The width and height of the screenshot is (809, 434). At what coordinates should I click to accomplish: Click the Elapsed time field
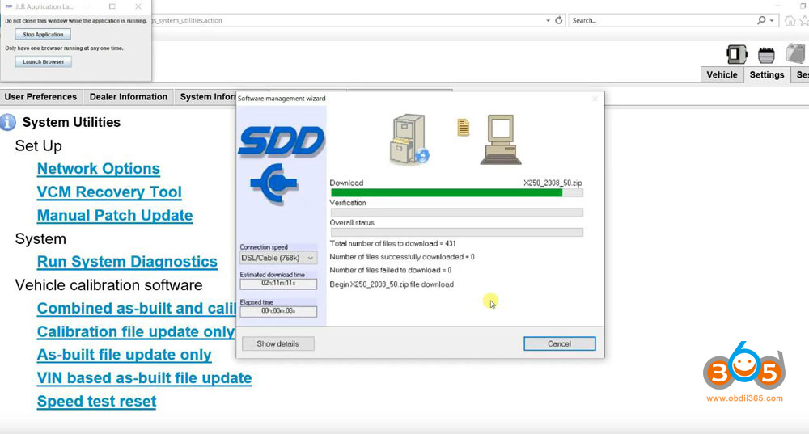coord(278,311)
